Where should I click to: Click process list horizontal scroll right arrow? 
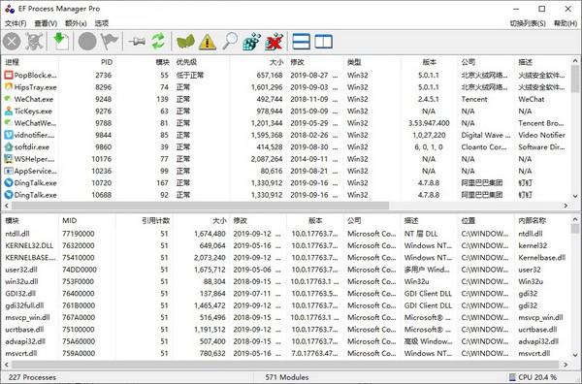click(566, 206)
